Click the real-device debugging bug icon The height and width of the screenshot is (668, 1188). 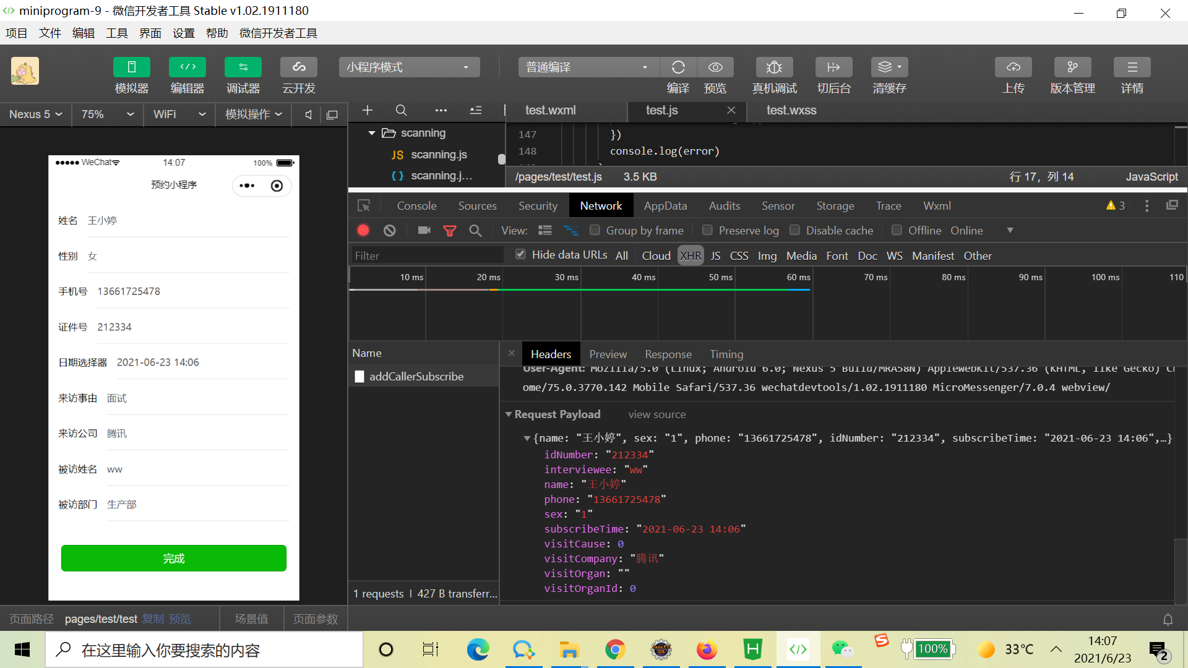pos(774,67)
